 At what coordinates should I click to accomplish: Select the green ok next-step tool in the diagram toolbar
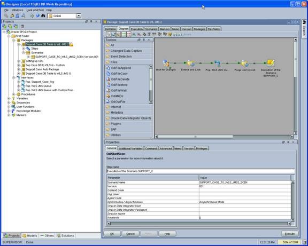(124, 35)
